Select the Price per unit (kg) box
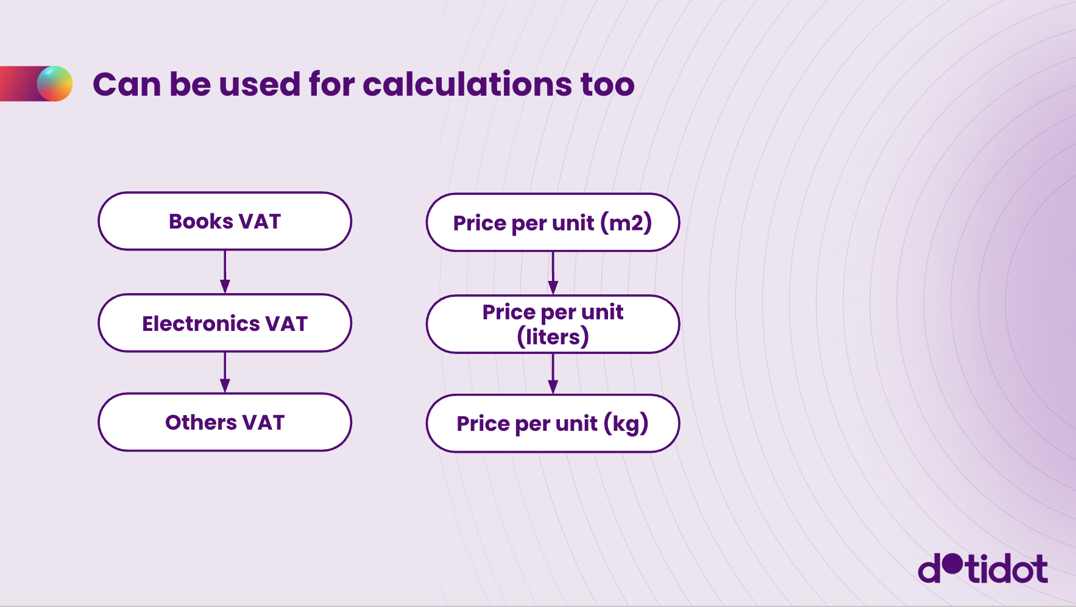Screen dimensions: 1076x607 (553, 424)
